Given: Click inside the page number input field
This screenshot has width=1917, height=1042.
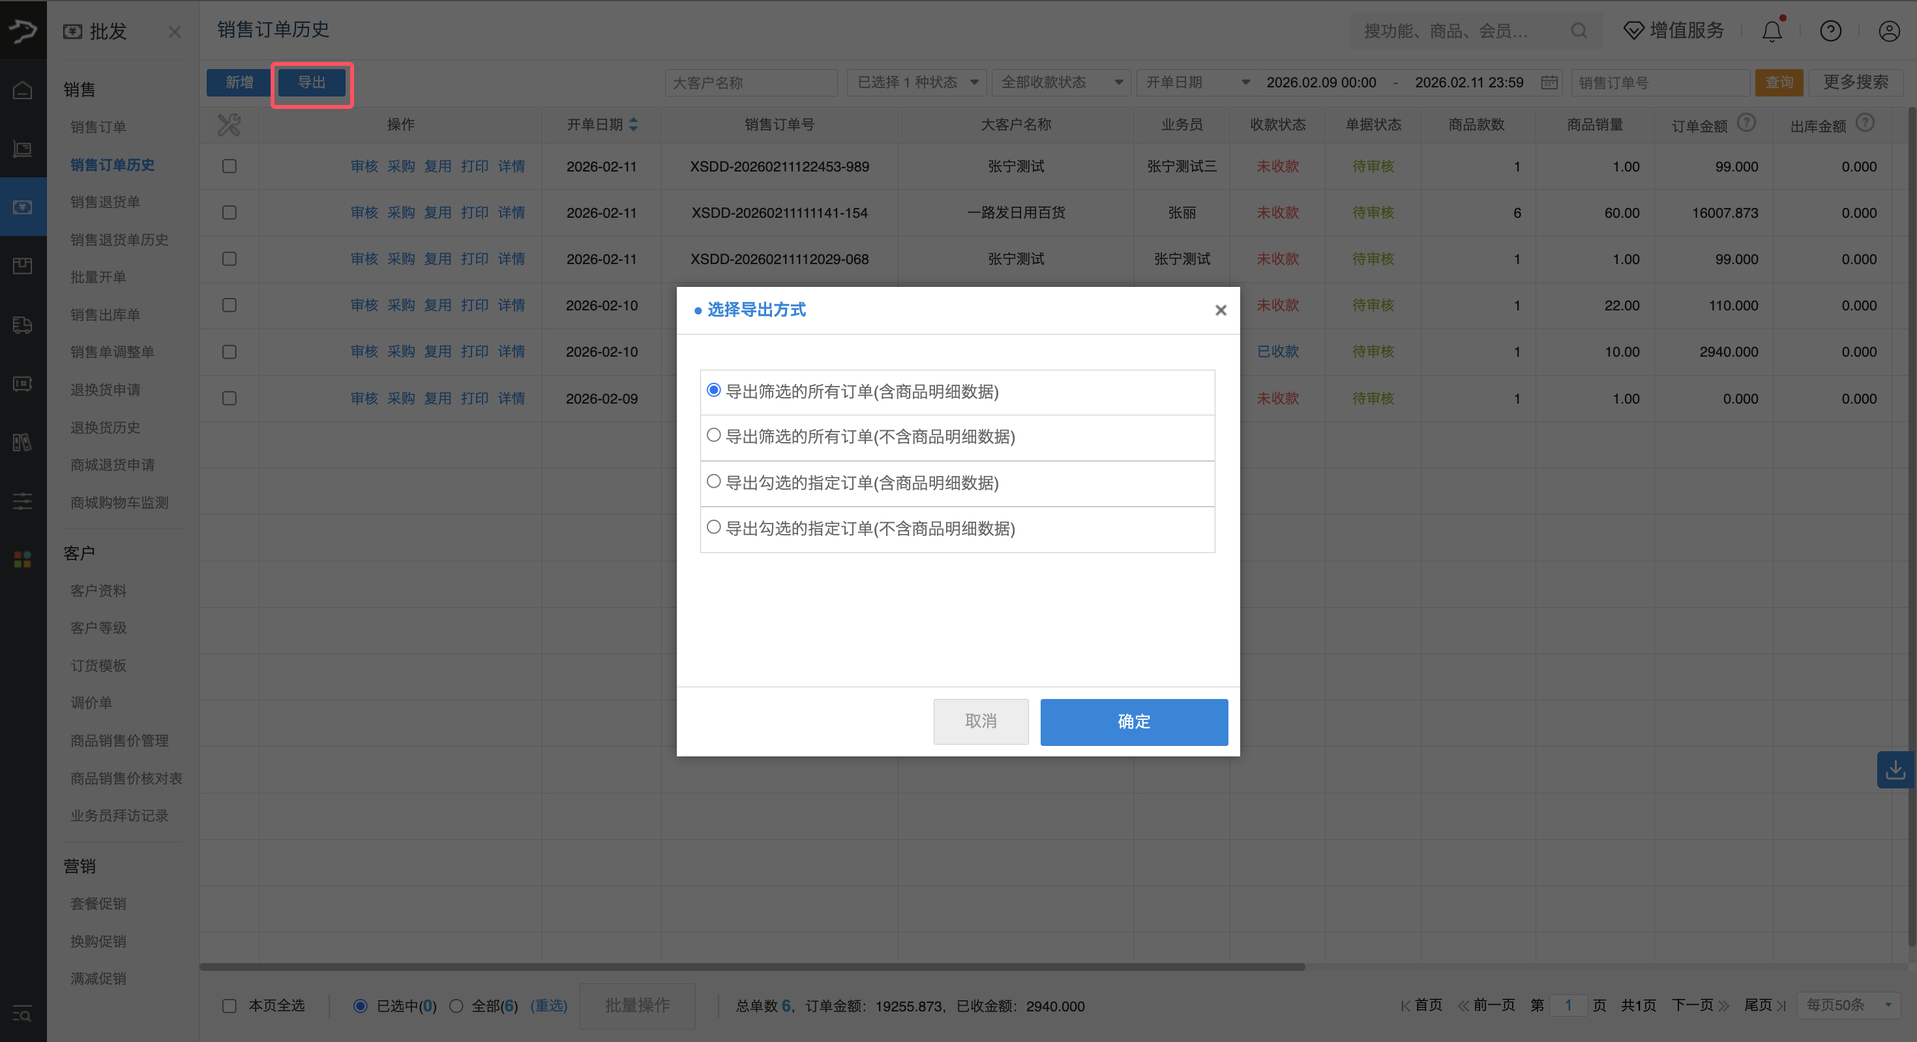Looking at the screenshot, I should coord(1568,1005).
